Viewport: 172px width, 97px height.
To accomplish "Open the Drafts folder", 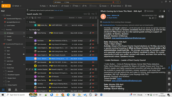I will 9,58.
